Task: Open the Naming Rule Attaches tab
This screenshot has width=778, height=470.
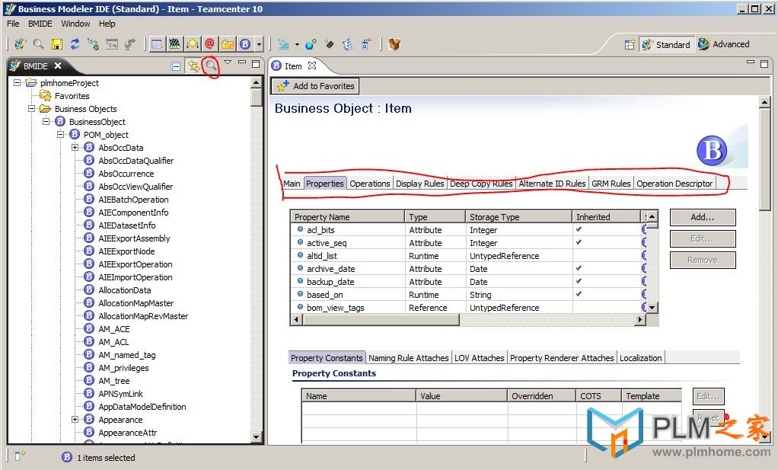Action: (408, 358)
